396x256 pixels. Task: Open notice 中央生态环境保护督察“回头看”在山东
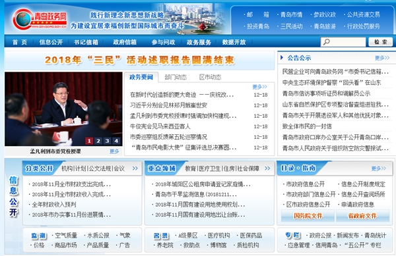point(331,82)
